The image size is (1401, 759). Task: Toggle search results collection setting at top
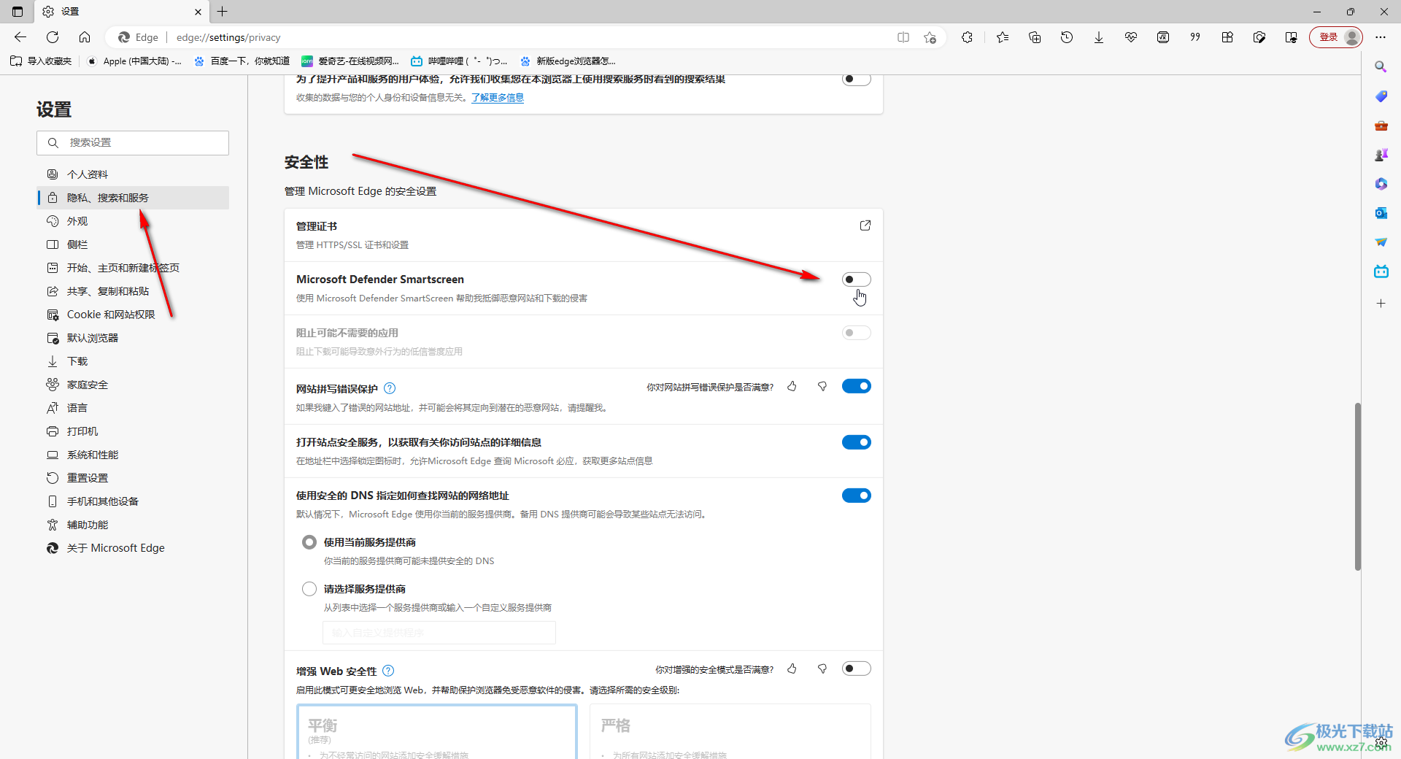[856, 79]
